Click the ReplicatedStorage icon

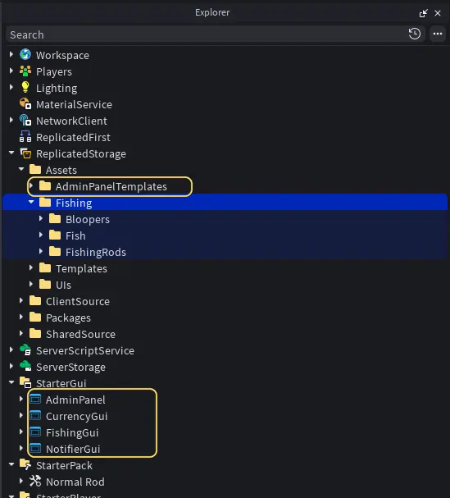pyautogui.click(x=25, y=153)
